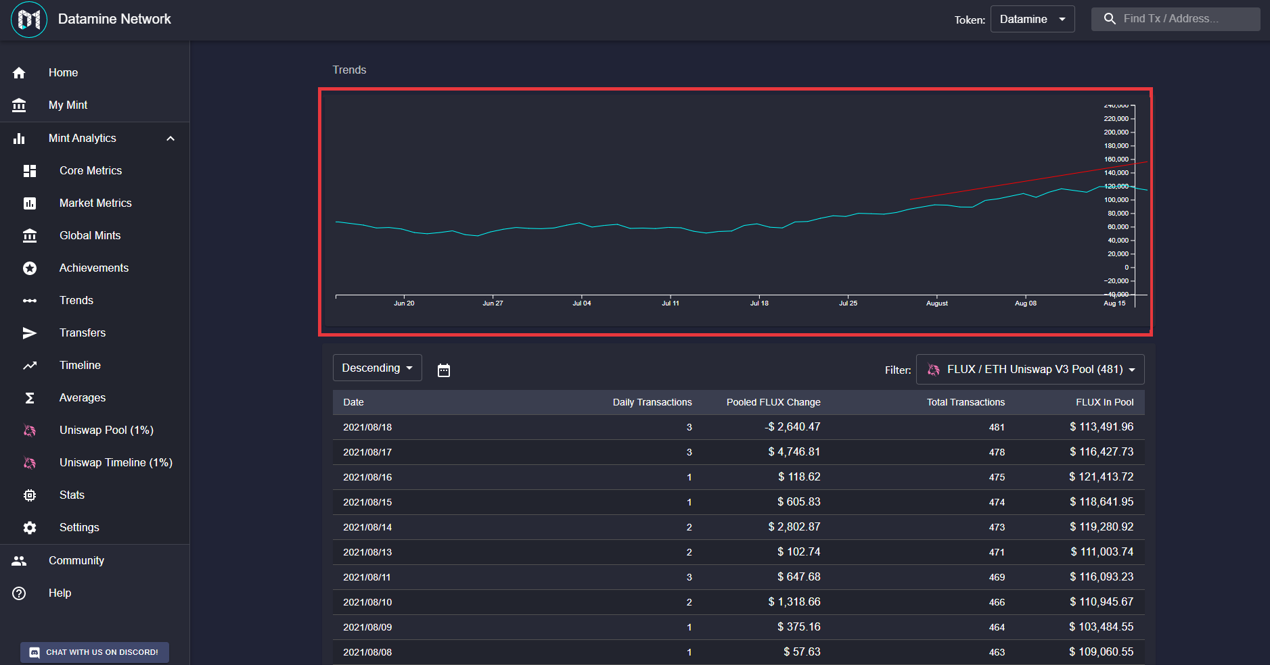This screenshot has height=665, width=1270.
Task: Click the Date column header
Action: coord(353,402)
